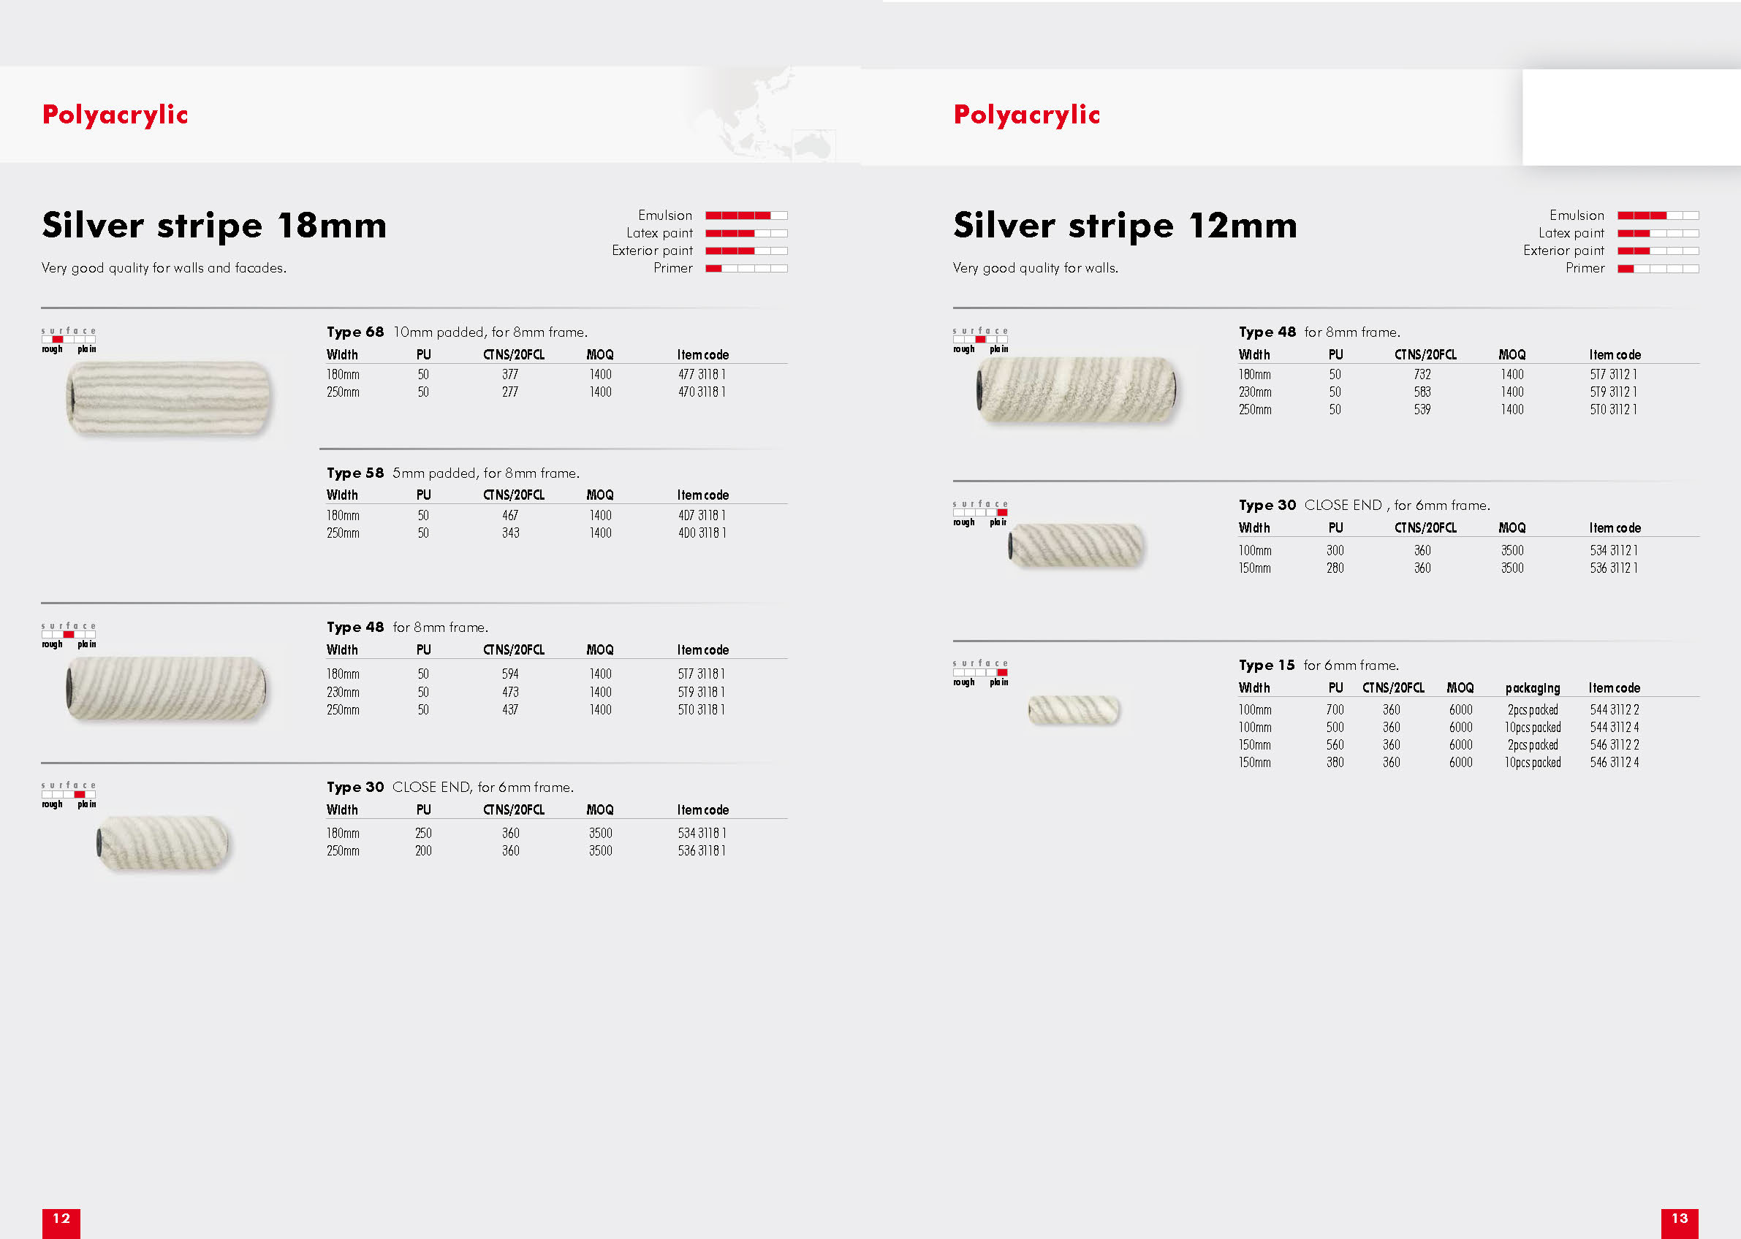The width and height of the screenshot is (1741, 1239).
Task: Click item code '517 3112 1'
Action: point(1614,375)
